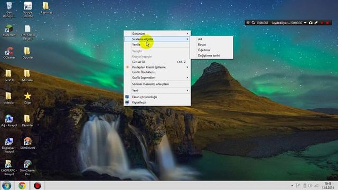Select the Resimler folder icon

click(27, 121)
